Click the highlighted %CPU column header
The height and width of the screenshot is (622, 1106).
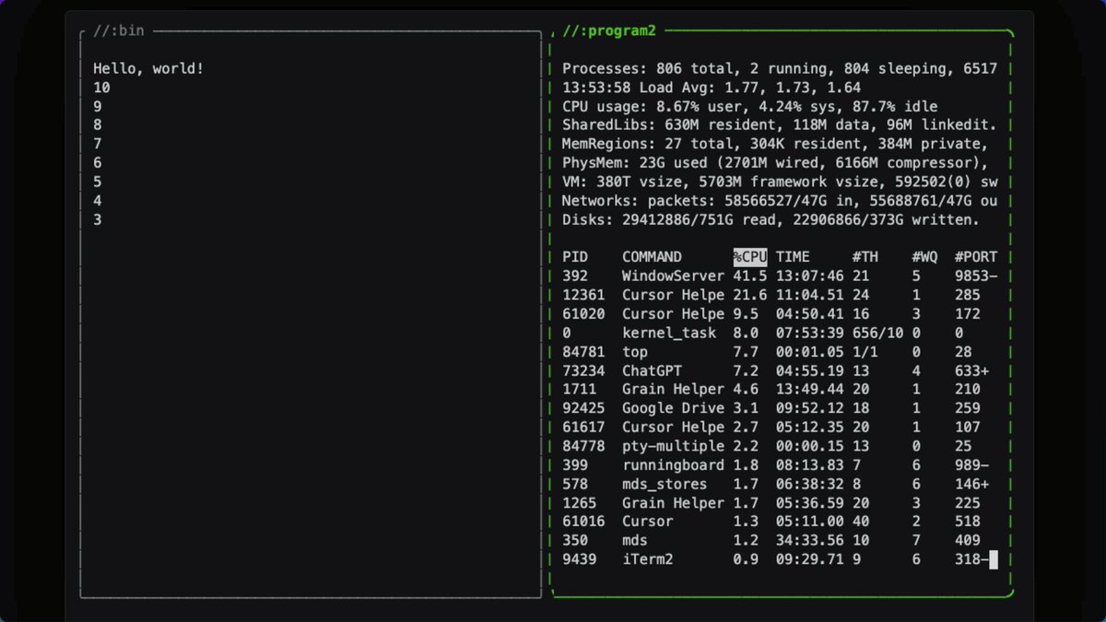tap(750, 257)
